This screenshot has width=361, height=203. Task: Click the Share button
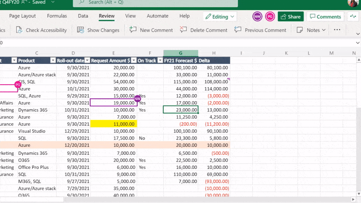290,16
